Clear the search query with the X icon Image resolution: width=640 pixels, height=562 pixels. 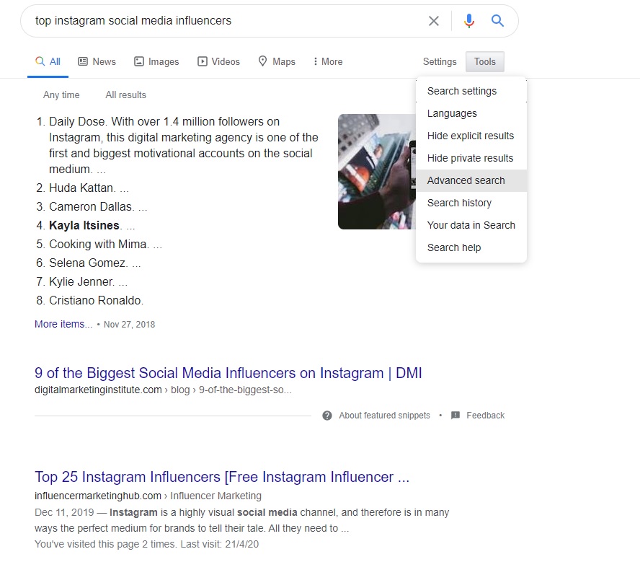[434, 20]
